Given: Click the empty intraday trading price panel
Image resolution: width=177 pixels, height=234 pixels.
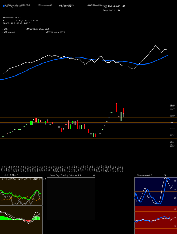Looking at the screenshot, I should click(71, 199).
